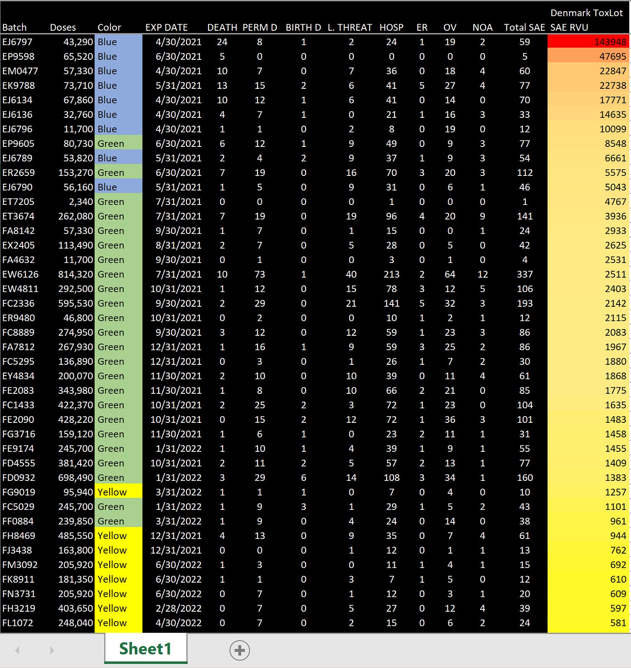The width and height of the screenshot is (631, 668).
Task: Select batch cell ET7205
Action: [x=18, y=201]
